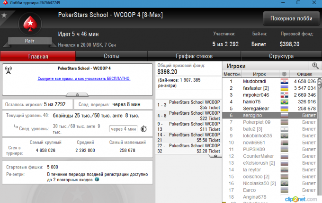Click the 4 - 8 $22 Ticket prize row

coord(188,116)
